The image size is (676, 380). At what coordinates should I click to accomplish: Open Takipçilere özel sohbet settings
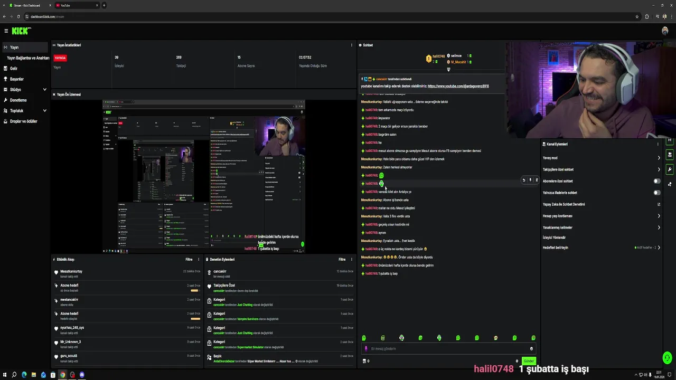pyautogui.click(x=601, y=169)
